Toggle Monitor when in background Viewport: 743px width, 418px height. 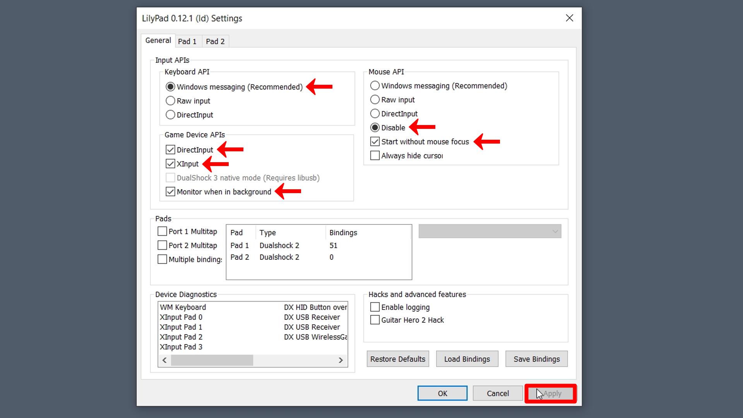click(x=170, y=192)
